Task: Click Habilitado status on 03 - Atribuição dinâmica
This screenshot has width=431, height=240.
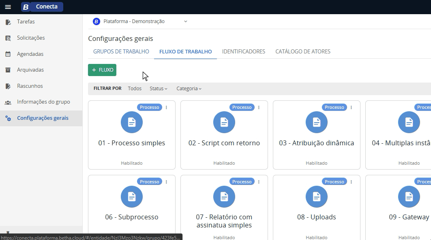Action: point(316,163)
